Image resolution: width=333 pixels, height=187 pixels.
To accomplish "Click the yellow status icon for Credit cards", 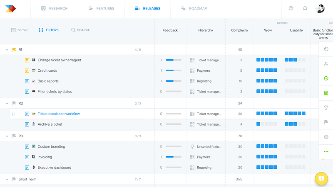I will pyautogui.click(x=27, y=70).
